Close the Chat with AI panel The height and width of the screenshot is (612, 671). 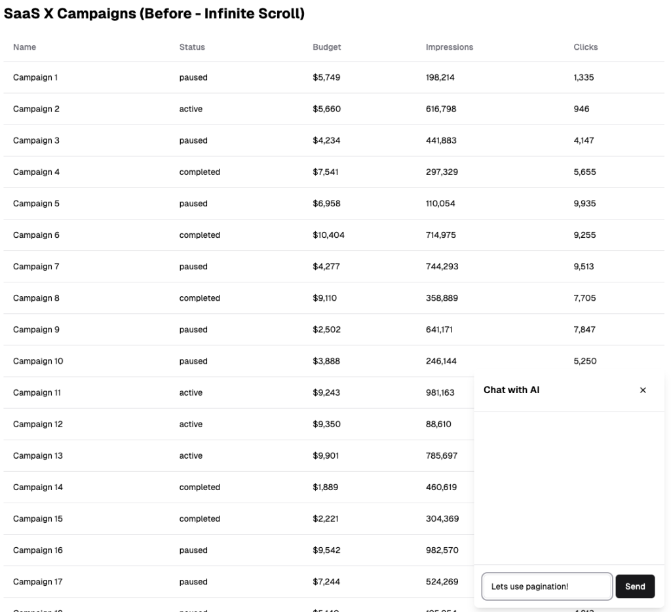click(643, 391)
